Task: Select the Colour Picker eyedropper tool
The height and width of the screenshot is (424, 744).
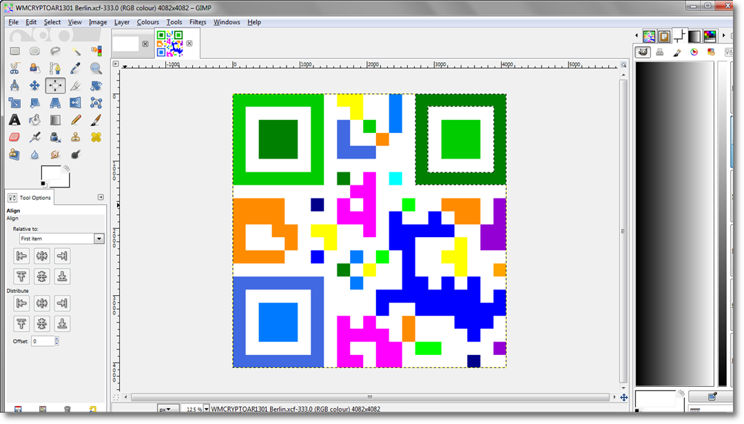Action: (x=76, y=68)
